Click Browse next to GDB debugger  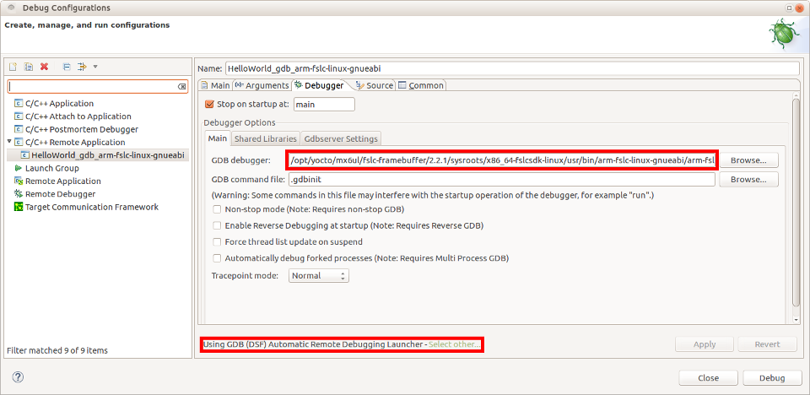pos(748,160)
